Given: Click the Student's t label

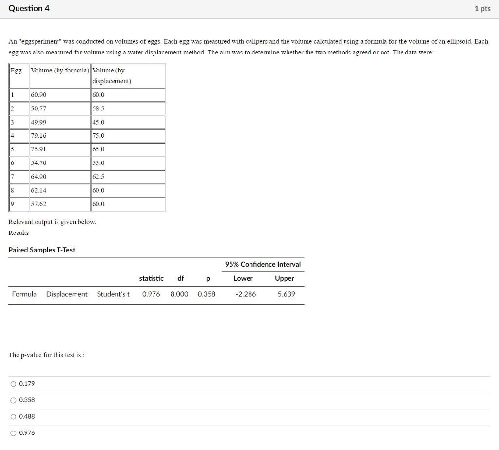Looking at the screenshot, I should (x=113, y=294).
